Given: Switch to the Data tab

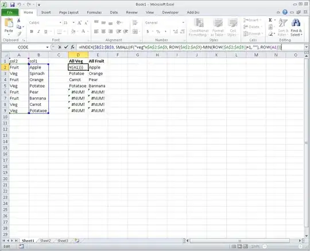Looking at the screenshot, I should (x=114, y=12).
